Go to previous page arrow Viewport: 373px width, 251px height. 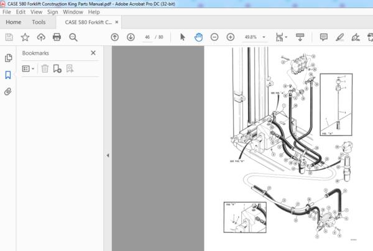point(114,37)
